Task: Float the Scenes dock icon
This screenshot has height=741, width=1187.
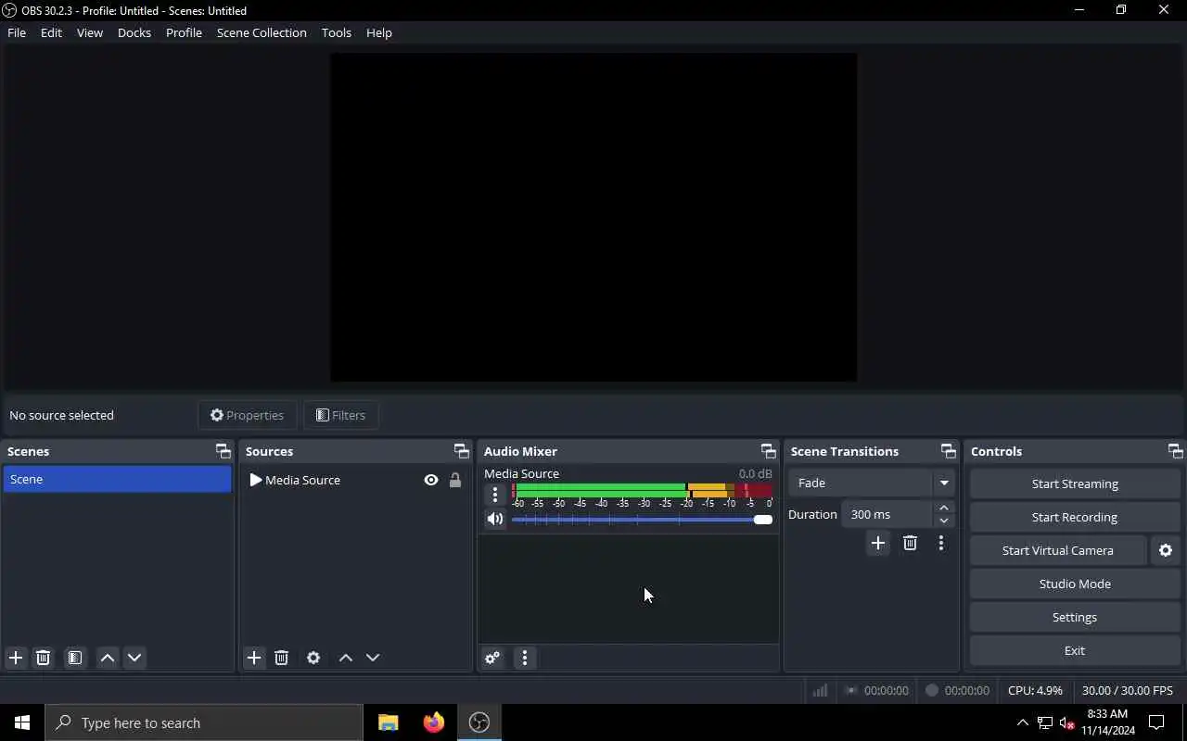Action: pos(223,451)
